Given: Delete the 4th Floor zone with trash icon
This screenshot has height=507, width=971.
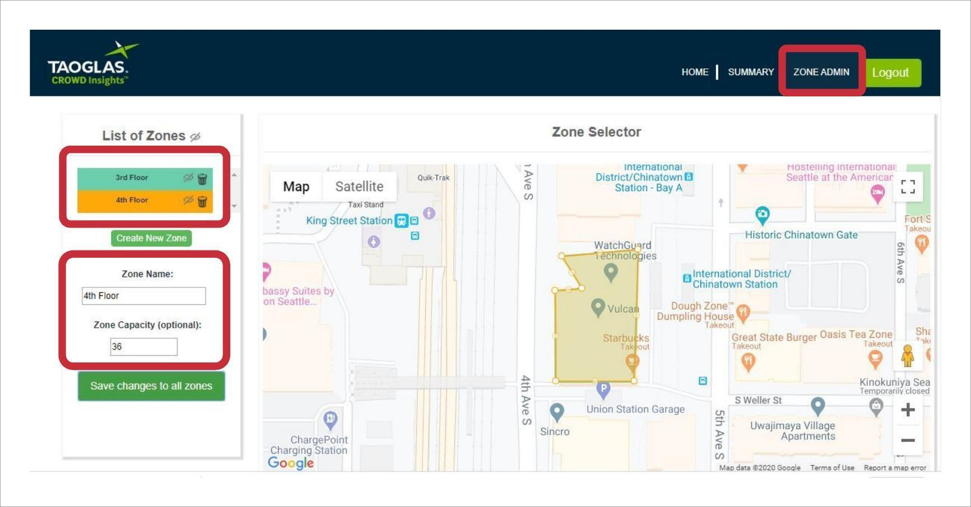Looking at the screenshot, I should [203, 200].
